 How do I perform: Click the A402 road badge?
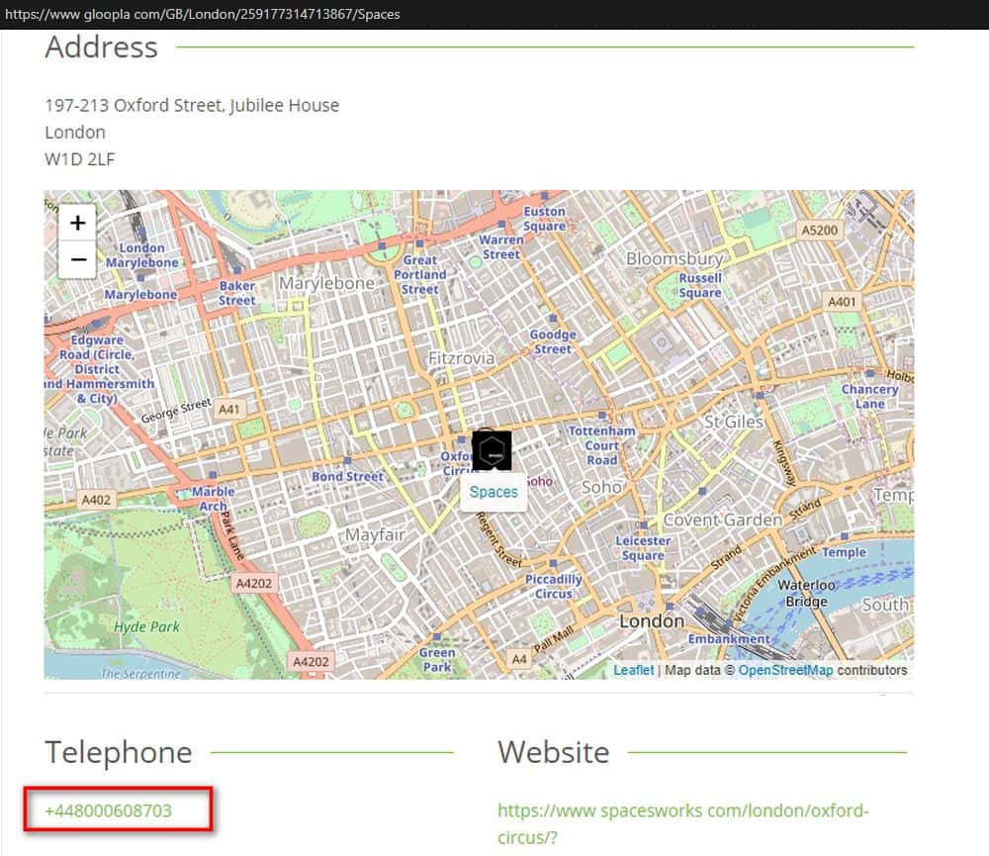(96, 500)
